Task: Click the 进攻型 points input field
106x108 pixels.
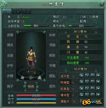Action: 75,76
